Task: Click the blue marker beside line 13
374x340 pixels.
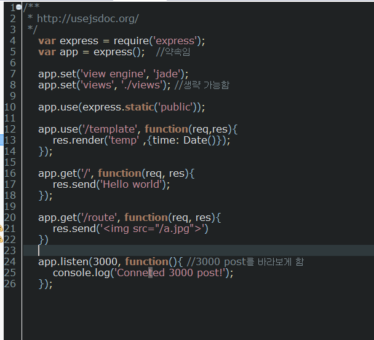Action: (2, 140)
